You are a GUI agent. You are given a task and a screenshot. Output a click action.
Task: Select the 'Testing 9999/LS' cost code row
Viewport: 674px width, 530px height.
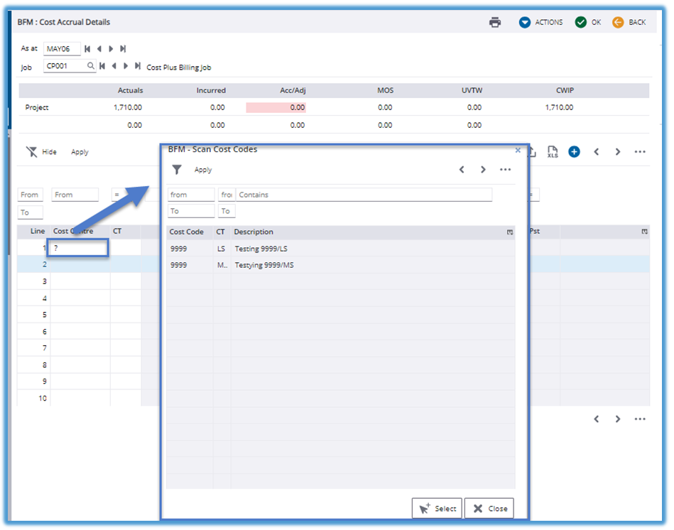pos(261,249)
